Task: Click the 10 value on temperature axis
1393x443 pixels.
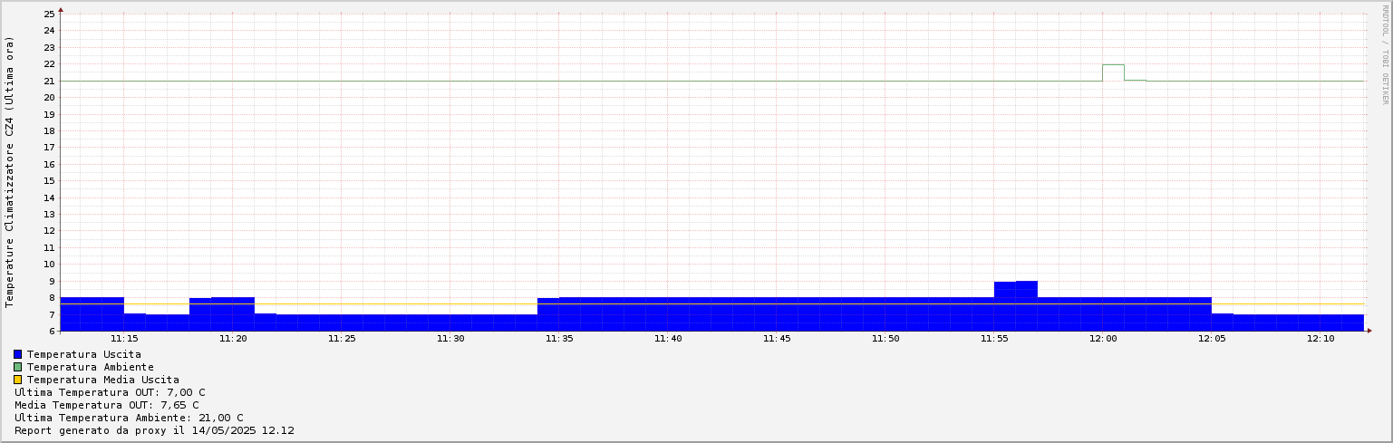Action: tap(50, 264)
